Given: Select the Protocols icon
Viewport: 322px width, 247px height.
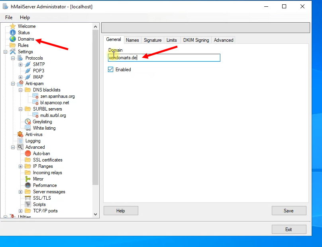Looking at the screenshot, I should click(x=20, y=58).
